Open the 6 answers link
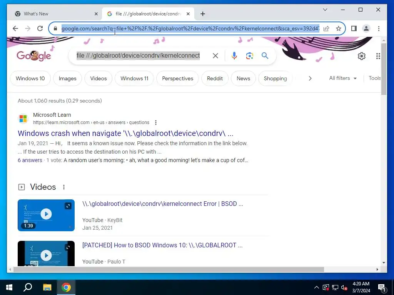 point(30,160)
